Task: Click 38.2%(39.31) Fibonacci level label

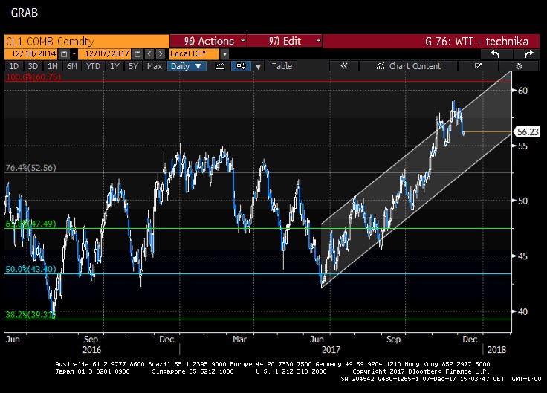Action: 30,314
